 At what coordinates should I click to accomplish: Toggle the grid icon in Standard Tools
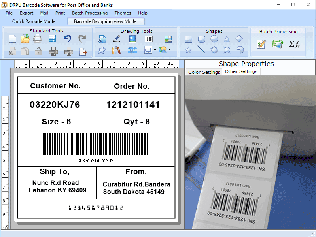click(x=52, y=38)
